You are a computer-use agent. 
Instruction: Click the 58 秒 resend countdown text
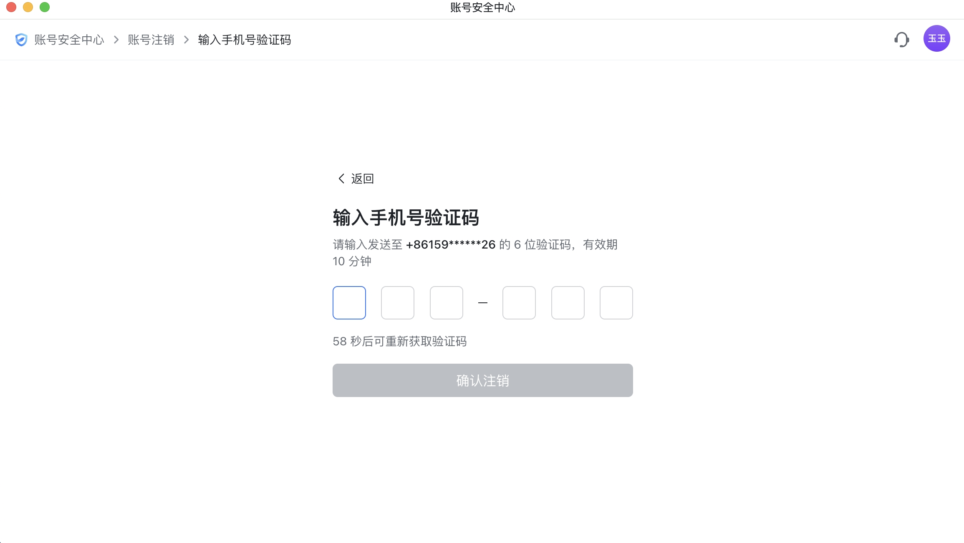pyautogui.click(x=400, y=342)
